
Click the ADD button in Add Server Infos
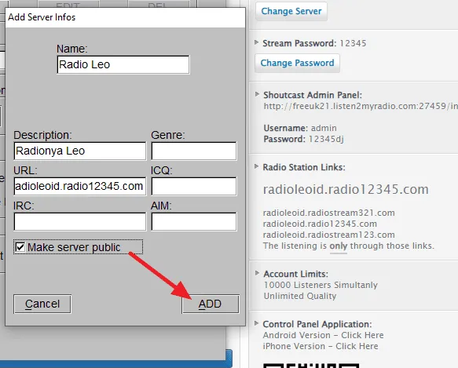pos(211,304)
